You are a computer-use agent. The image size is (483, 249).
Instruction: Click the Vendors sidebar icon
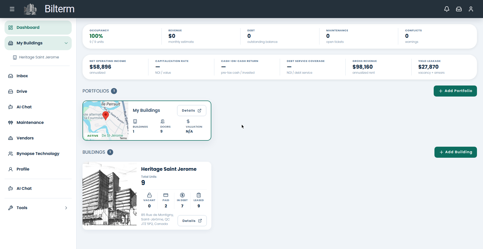(11, 138)
